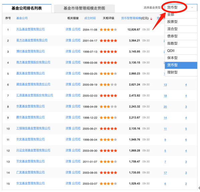
Task: Click 12,826.67 scale value
Action: click(x=134, y=29)
